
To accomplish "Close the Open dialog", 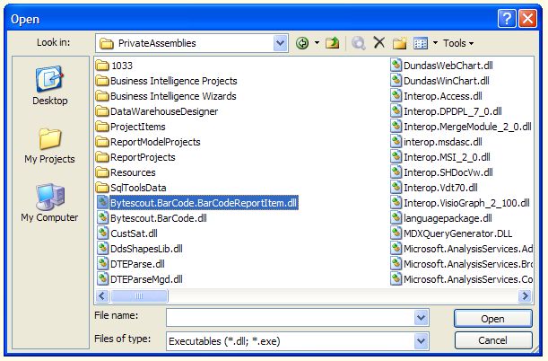I will pyautogui.click(x=527, y=19).
